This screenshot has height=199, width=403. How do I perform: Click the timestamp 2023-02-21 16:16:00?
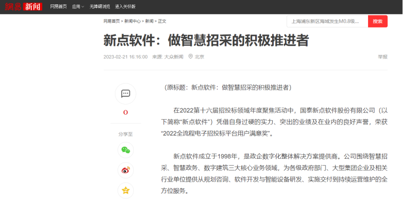tap(126, 57)
